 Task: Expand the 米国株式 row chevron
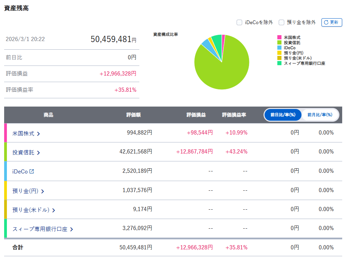click(38, 134)
